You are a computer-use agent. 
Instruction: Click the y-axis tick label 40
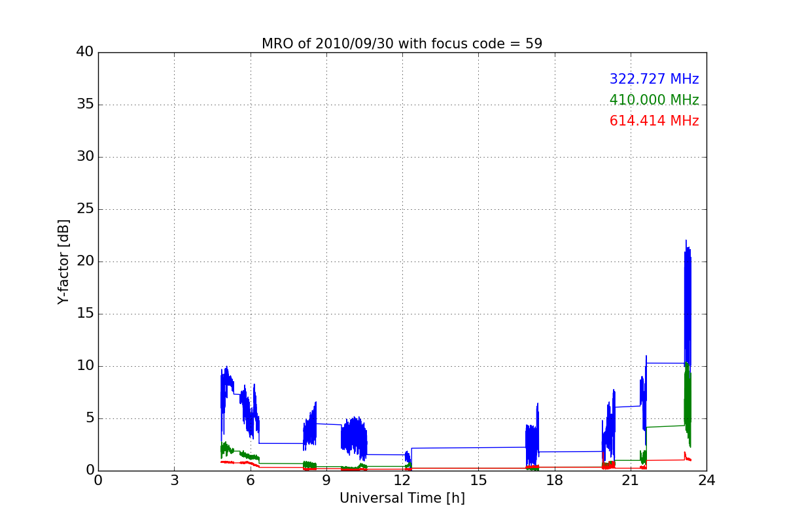(85, 52)
